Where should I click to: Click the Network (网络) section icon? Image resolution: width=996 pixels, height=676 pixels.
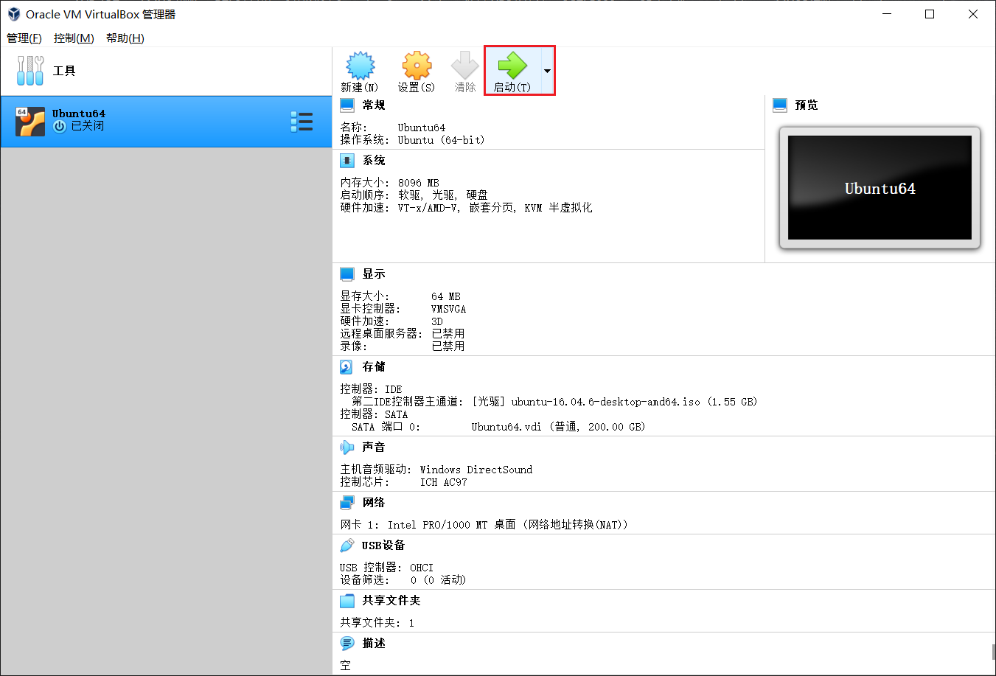pyautogui.click(x=347, y=503)
